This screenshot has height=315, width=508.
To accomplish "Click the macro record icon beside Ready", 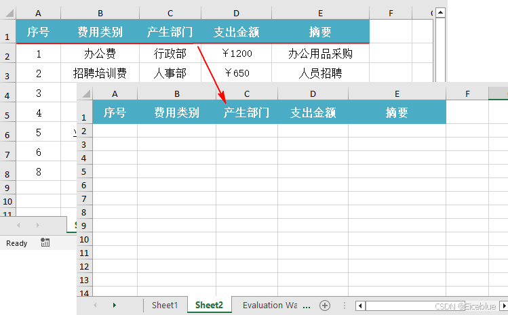I will click(x=45, y=242).
